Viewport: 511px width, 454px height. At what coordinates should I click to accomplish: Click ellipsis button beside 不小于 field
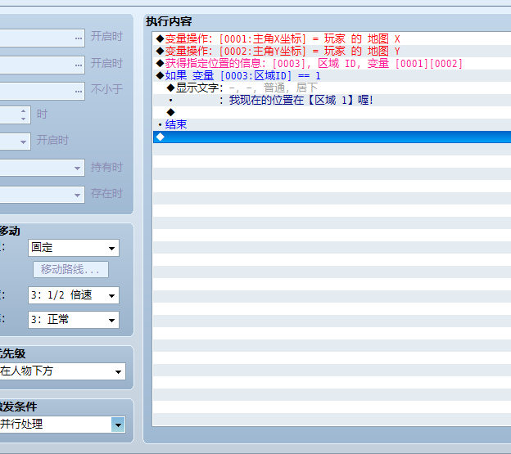click(79, 91)
